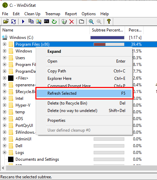Viewport: 157px width, 180px height.
Task: Click the red X delete toolbar icon
Action: [71, 21]
